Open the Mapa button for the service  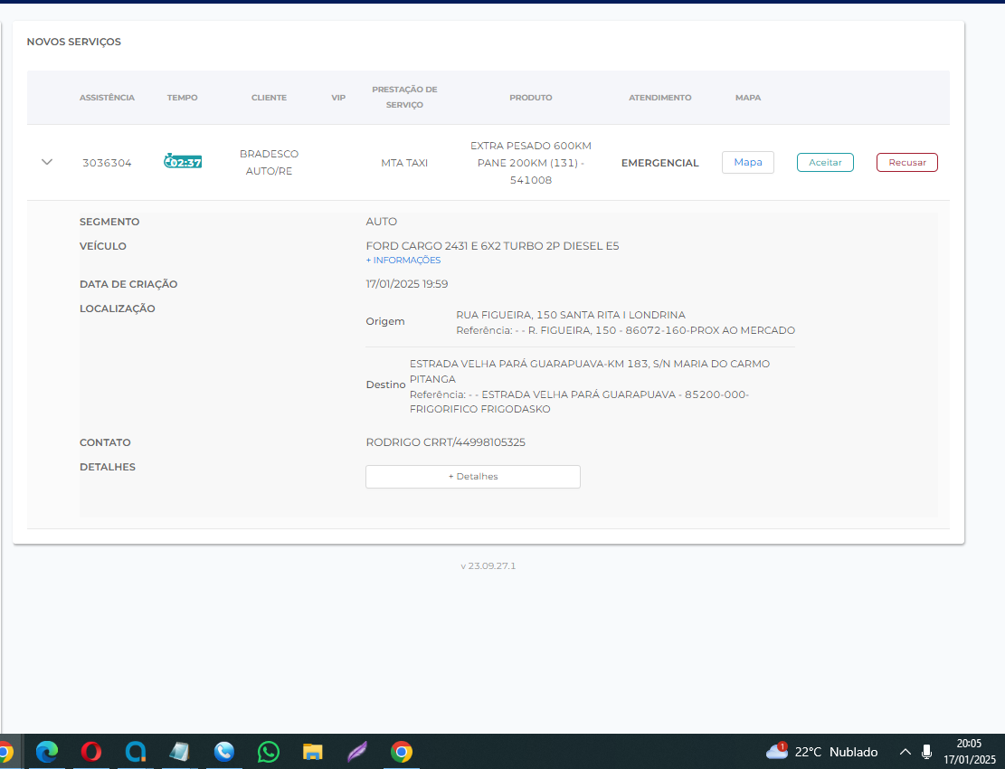747,163
